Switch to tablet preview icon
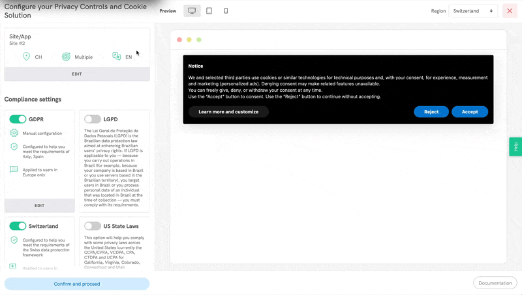Screen dimensions: 522x295 [209, 11]
